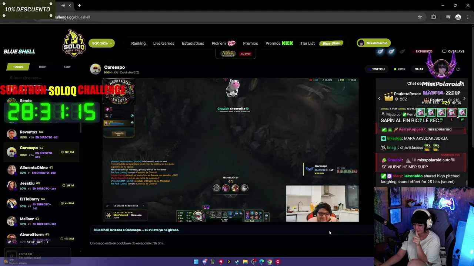Open the Premios KICK page
474x266 pixels.
279,43
